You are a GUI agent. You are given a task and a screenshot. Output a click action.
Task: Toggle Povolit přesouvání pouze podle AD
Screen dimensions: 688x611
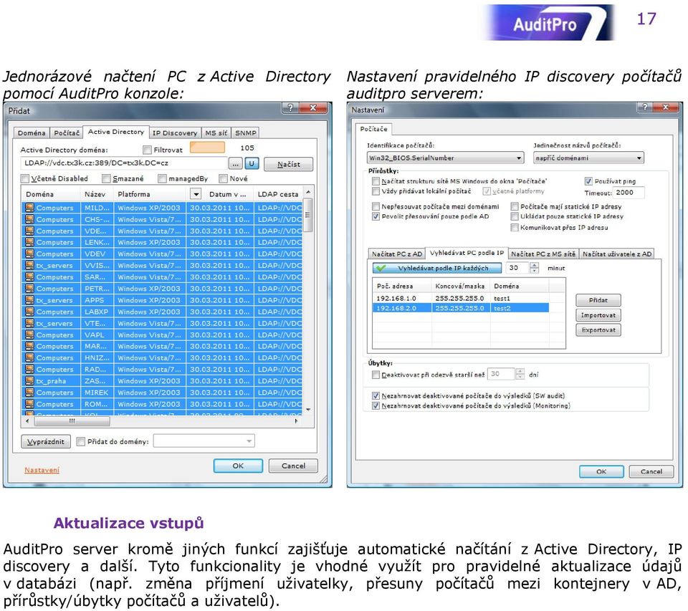pos(376,216)
